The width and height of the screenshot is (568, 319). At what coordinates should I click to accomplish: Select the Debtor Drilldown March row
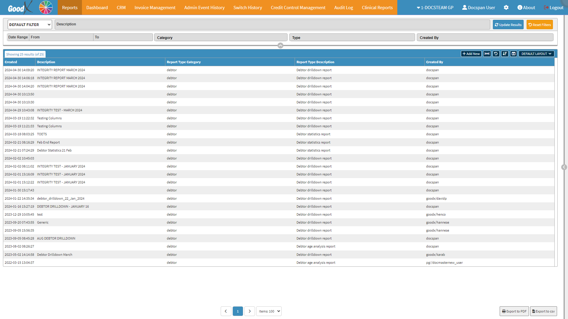tap(279, 255)
